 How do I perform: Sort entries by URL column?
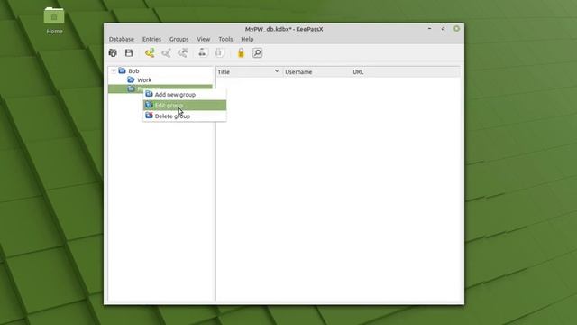(406, 72)
